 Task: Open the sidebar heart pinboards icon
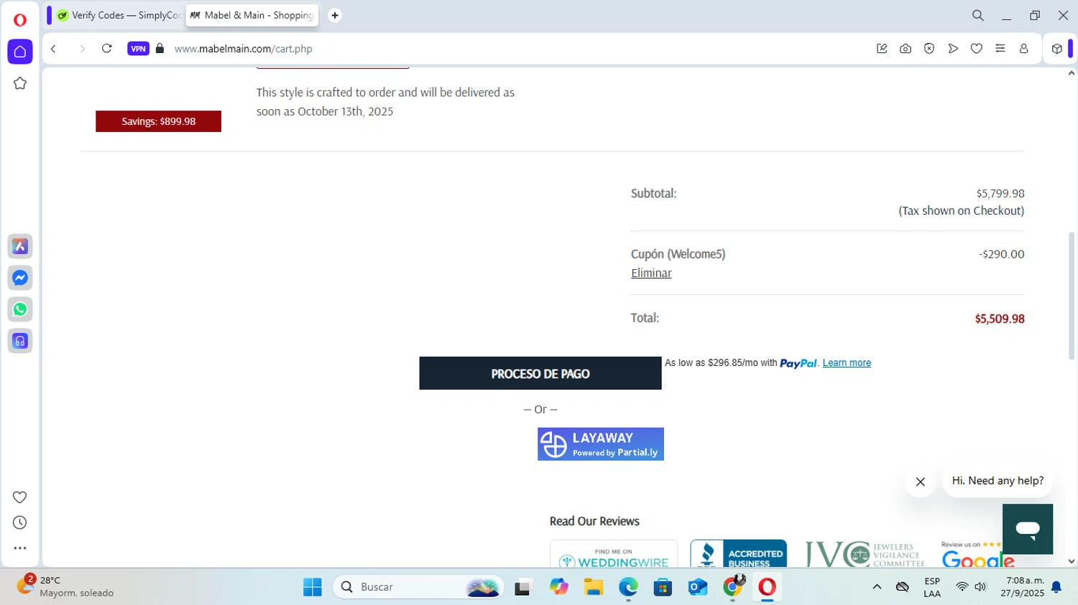[20, 497]
